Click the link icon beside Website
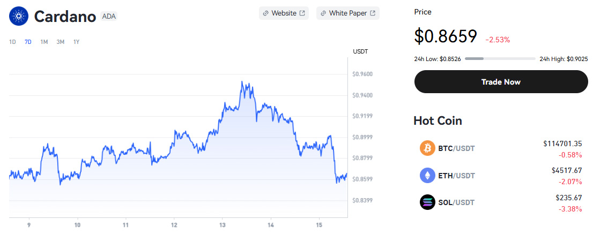This screenshot has width=593, height=234. 265,13
